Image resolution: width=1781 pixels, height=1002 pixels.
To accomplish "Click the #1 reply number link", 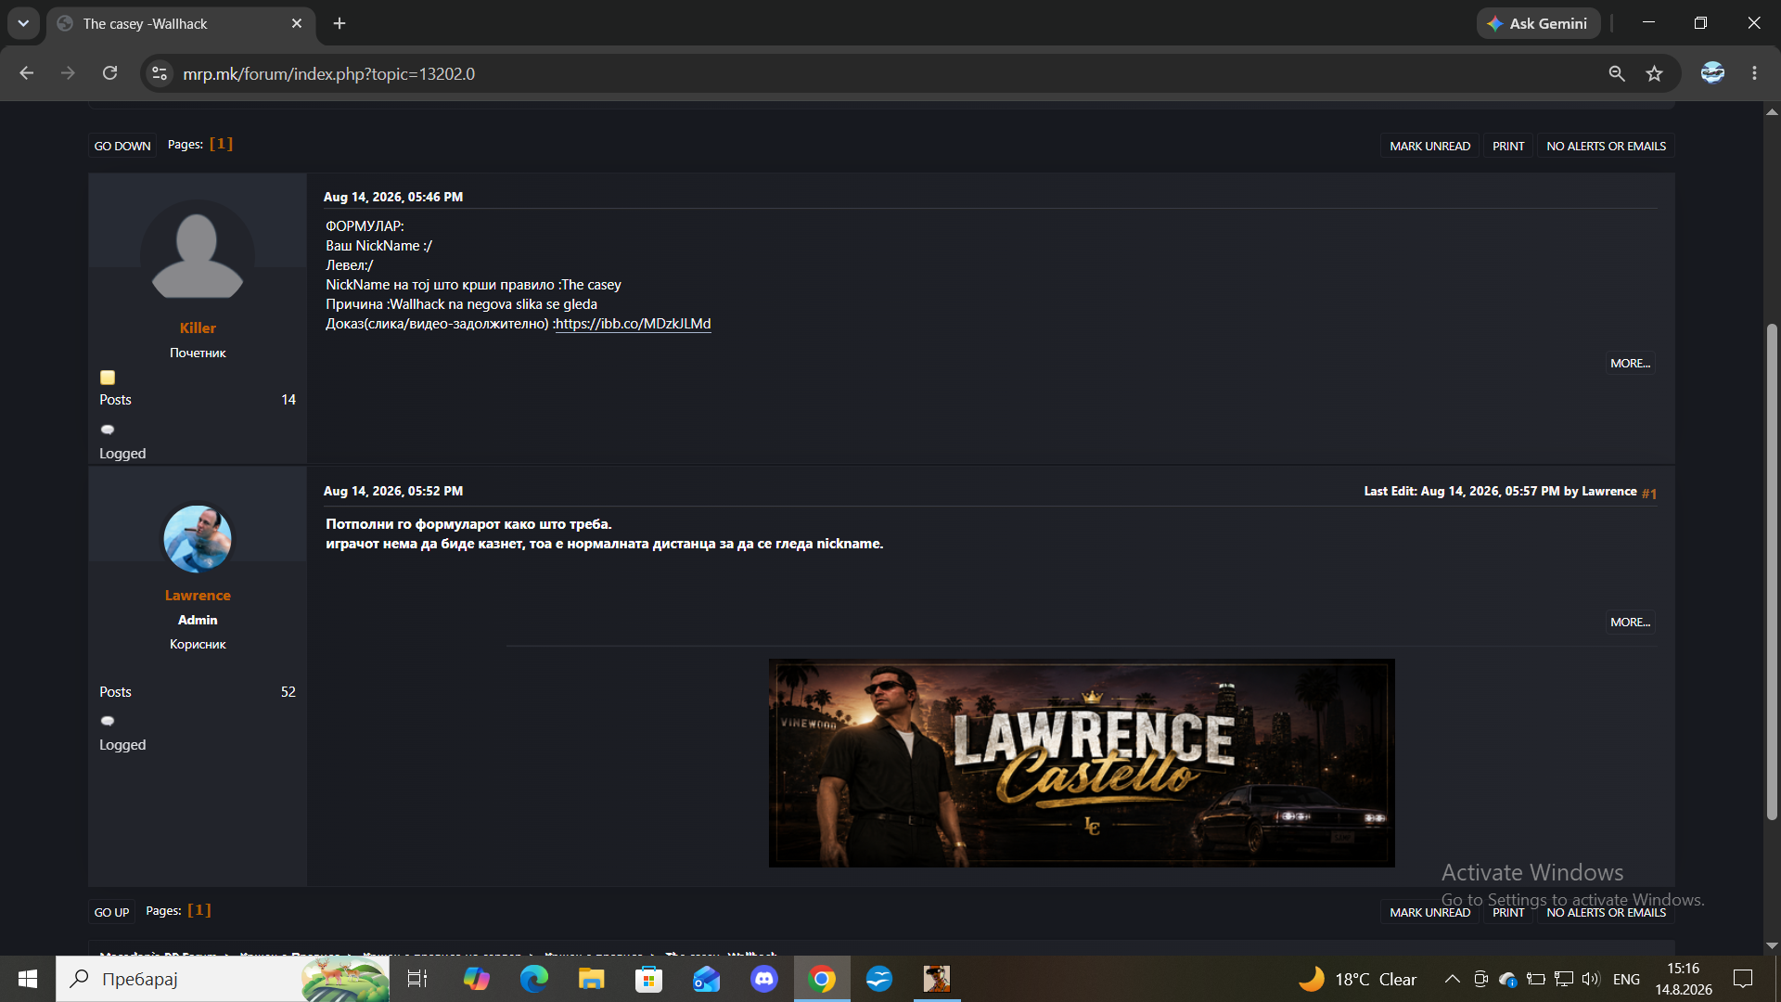I will [x=1649, y=494].
